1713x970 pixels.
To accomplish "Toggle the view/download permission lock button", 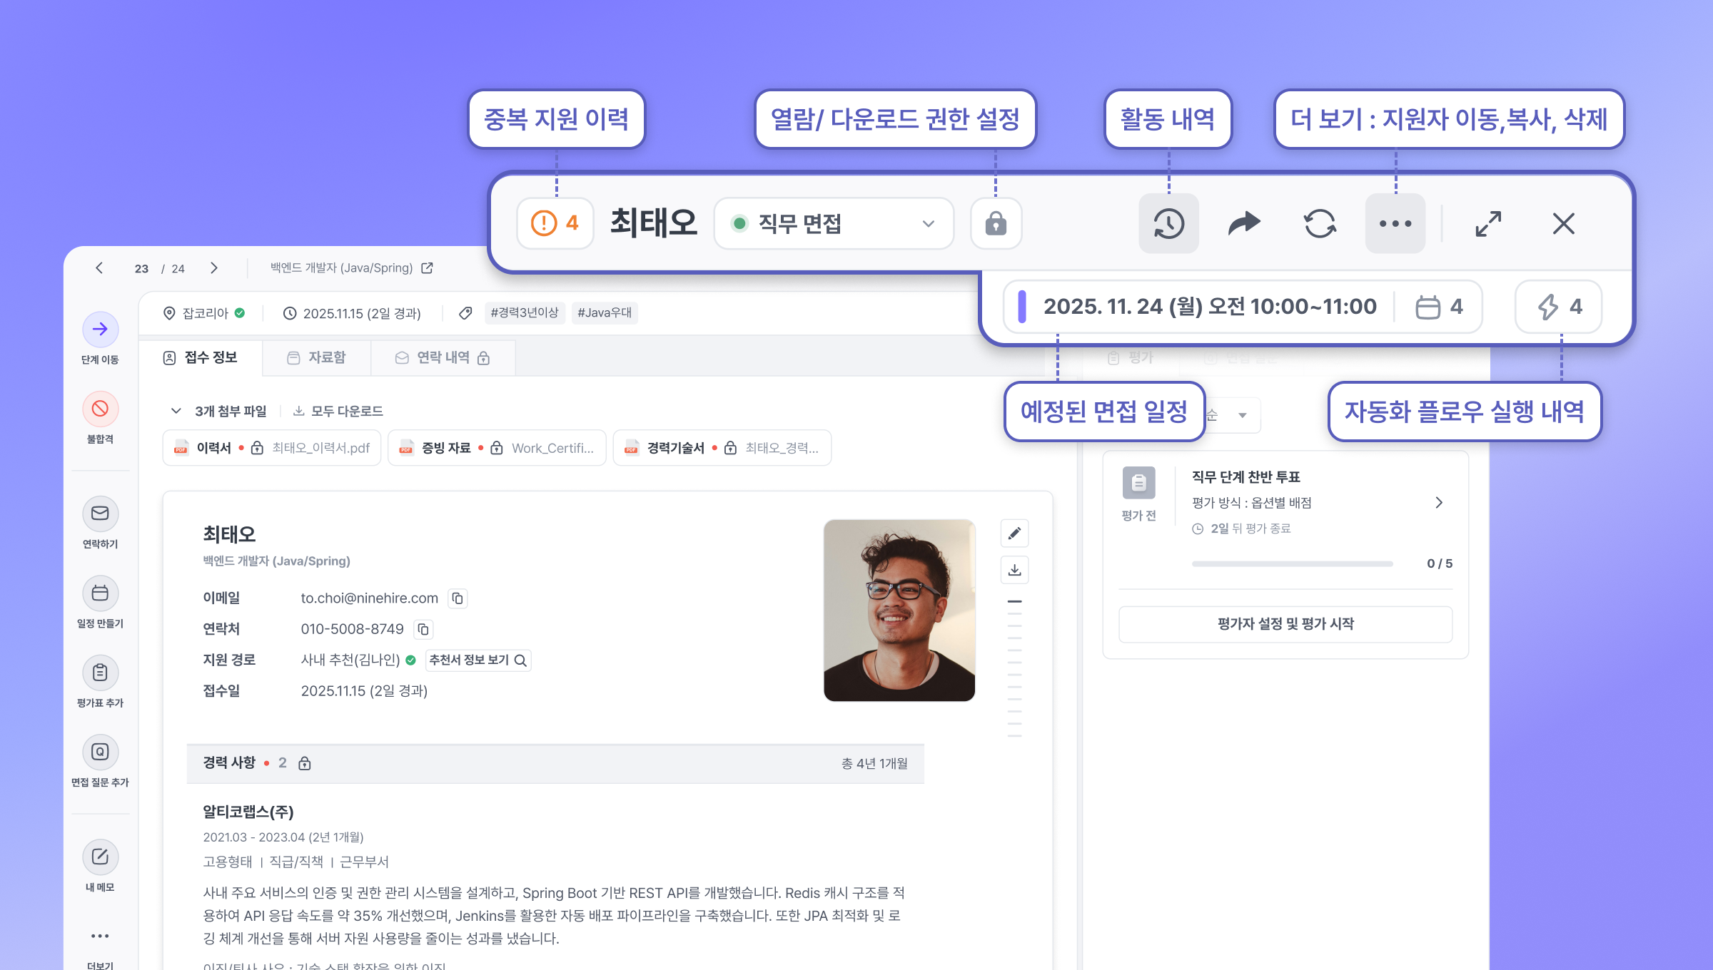I will pos(996,224).
